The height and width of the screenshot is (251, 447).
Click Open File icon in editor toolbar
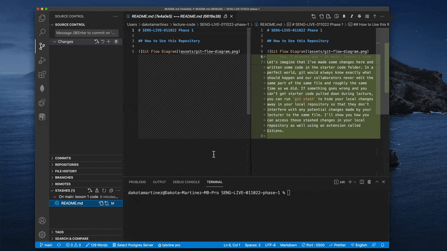click(321, 16)
